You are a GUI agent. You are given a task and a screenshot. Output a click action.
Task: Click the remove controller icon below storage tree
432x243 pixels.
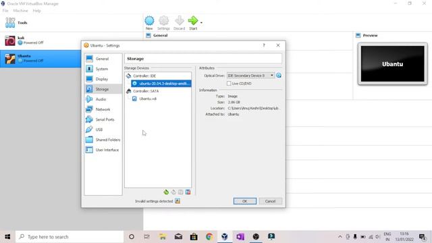(x=173, y=192)
